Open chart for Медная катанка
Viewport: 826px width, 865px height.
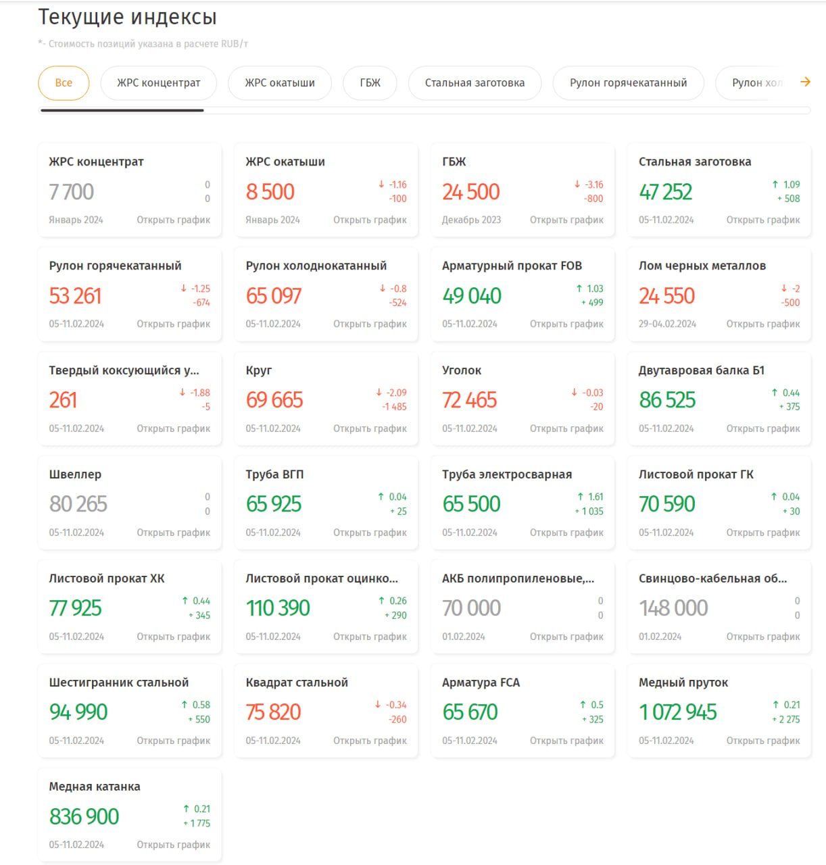point(173,845)
